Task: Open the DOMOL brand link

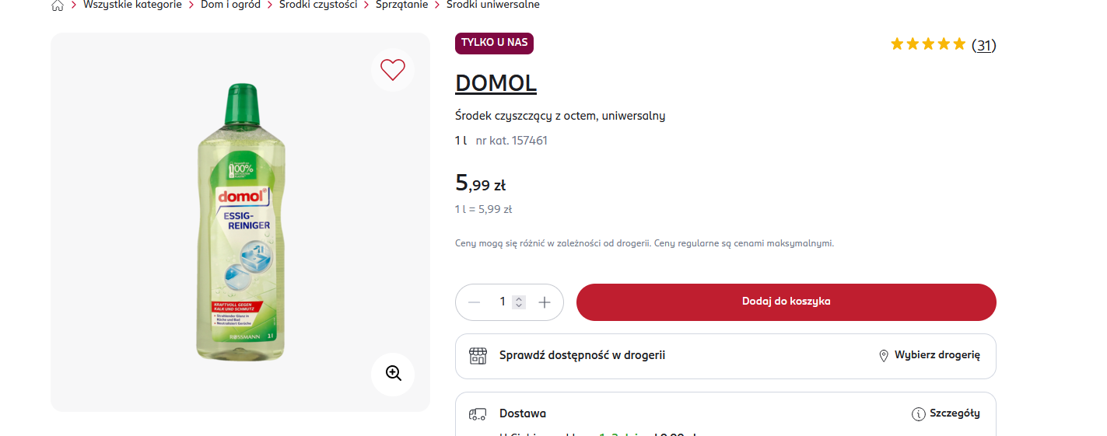Action: coord(496,83)
